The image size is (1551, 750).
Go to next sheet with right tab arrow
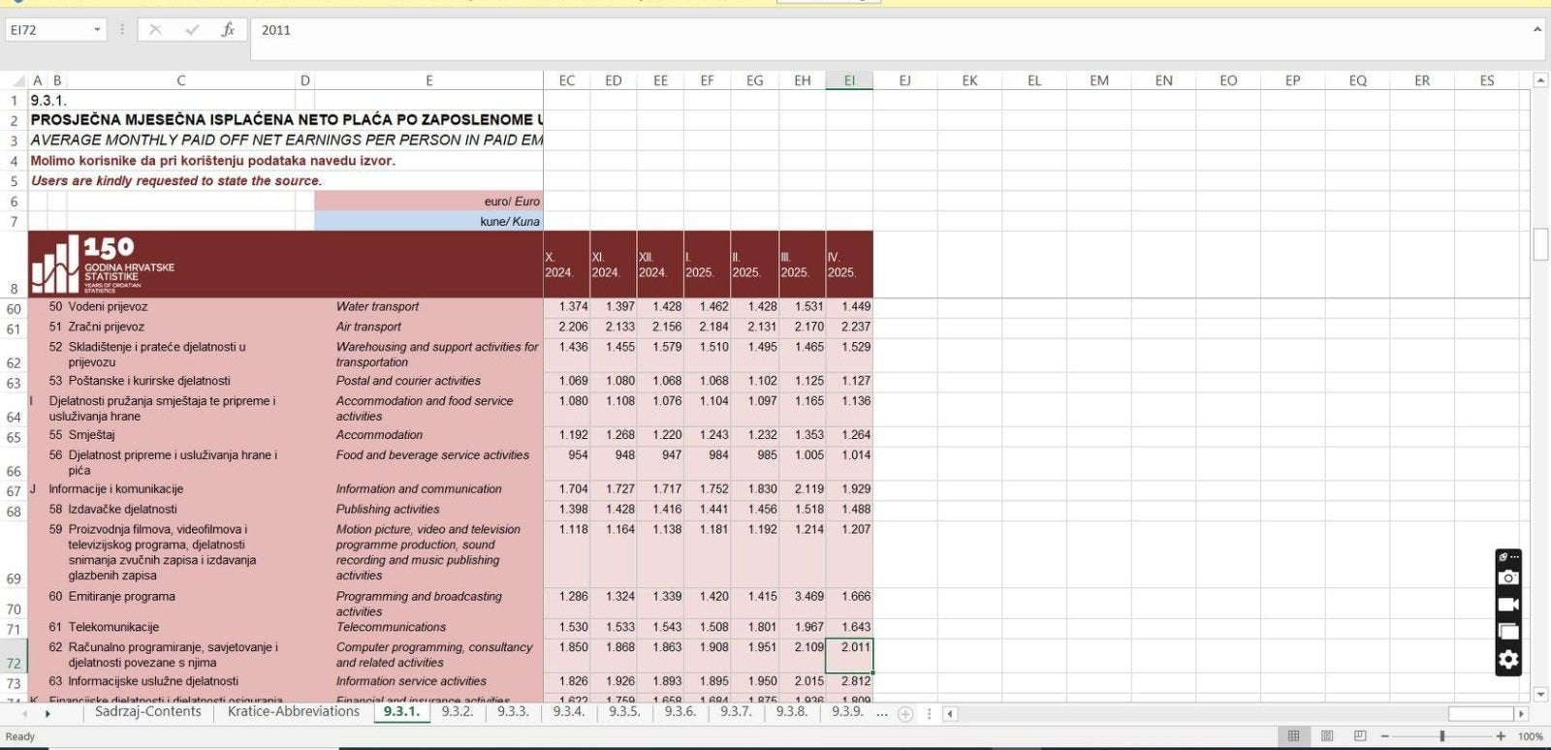click(x=47, y=713)
